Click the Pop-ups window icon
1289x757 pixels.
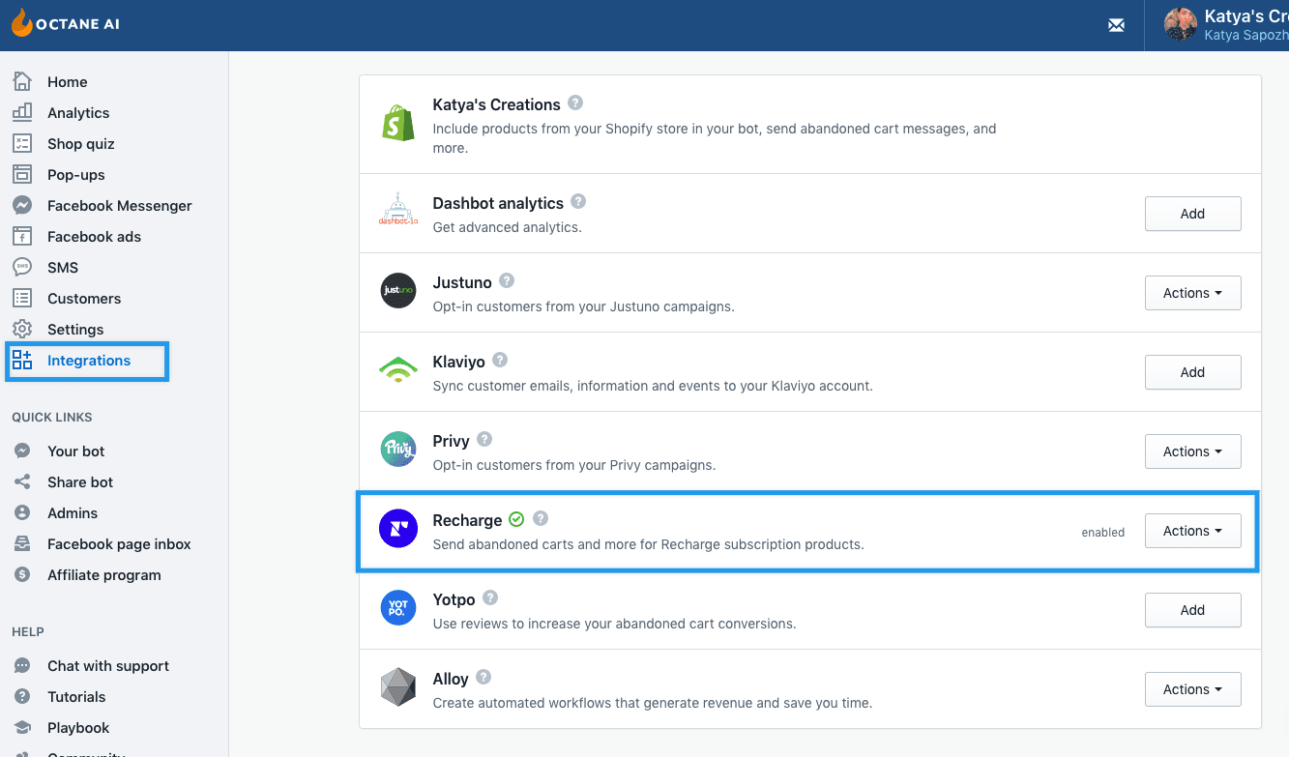tap(22, 174)
